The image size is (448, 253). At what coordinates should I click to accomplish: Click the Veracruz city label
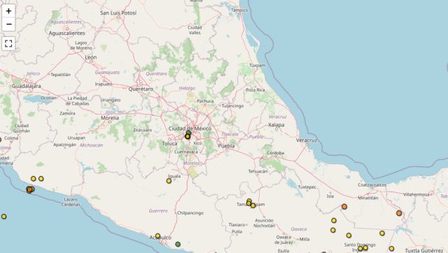(x=307, y=140)
